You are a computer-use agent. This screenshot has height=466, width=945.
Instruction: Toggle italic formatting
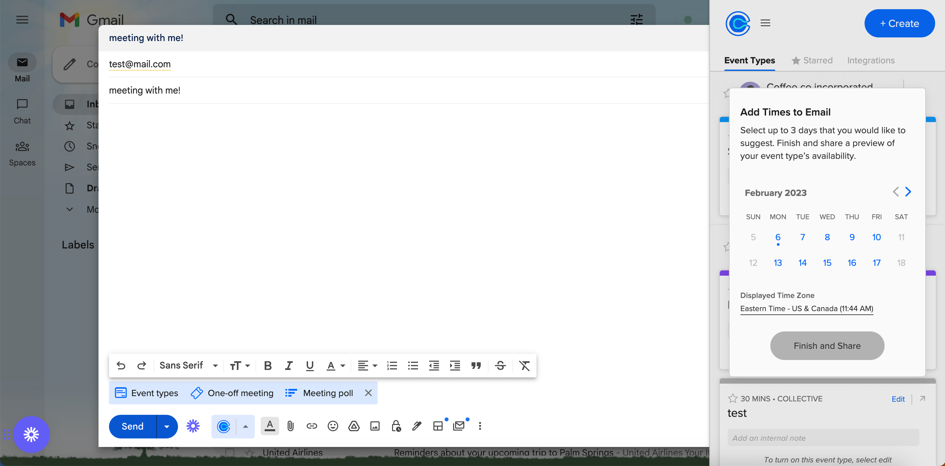tap(289, 366)
